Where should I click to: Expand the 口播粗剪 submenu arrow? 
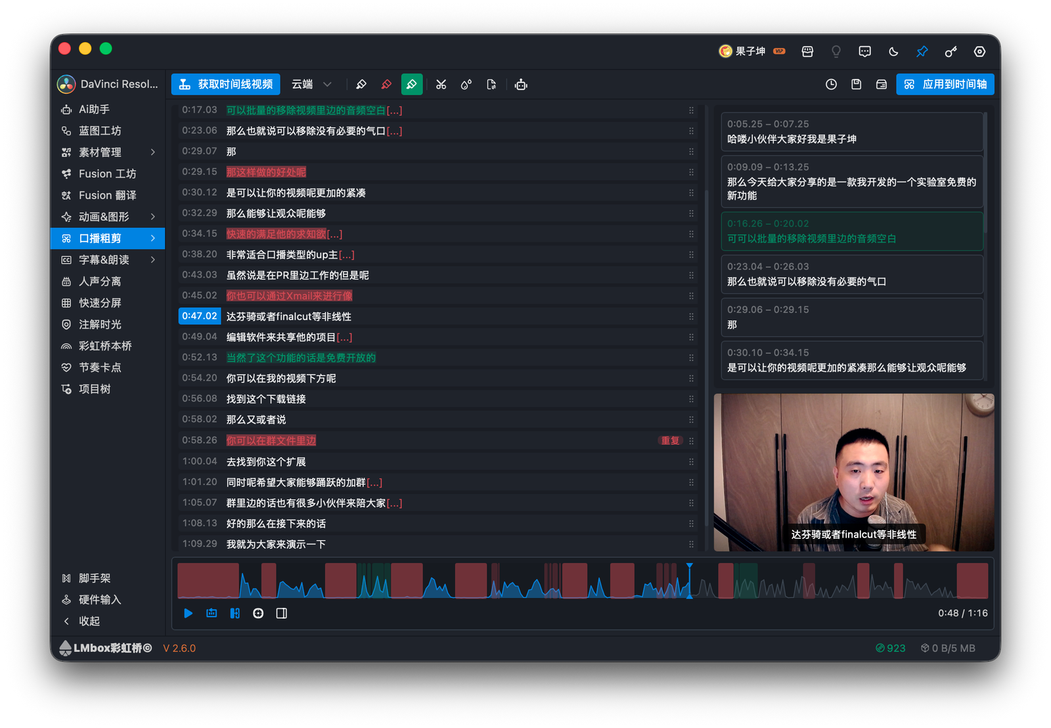pos(153,238)
